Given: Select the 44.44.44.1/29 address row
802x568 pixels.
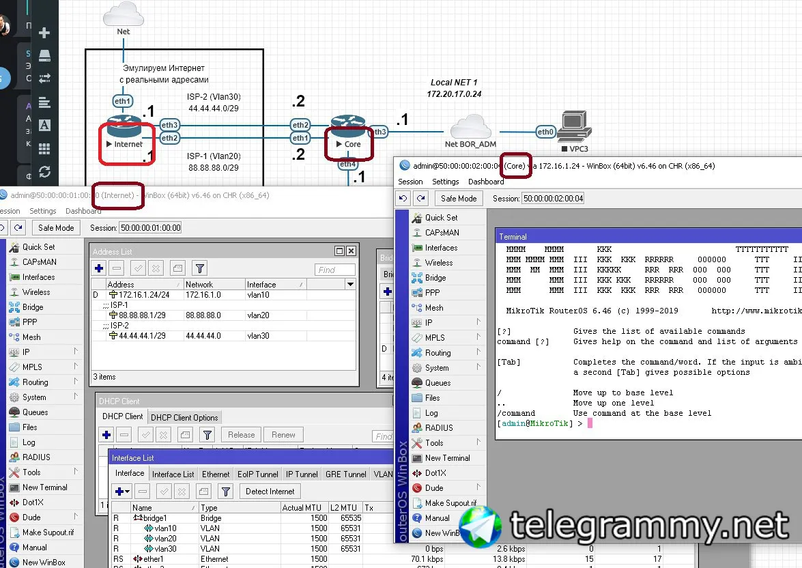Looking at the screenshot, I should click(223, 336).
